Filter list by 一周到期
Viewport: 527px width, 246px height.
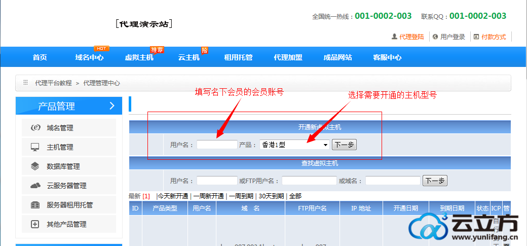[x=241, y=196]
